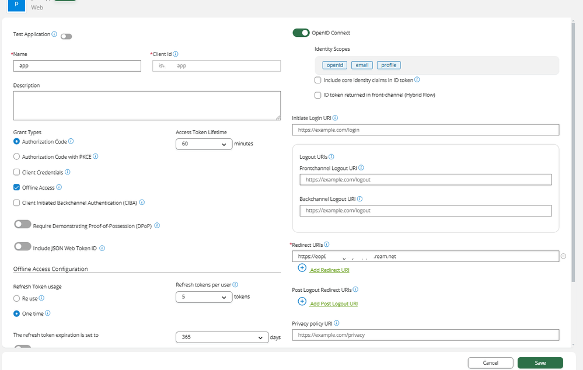Open info tooltip for Authorization Code with PKCE

click(x=96, y=156)
